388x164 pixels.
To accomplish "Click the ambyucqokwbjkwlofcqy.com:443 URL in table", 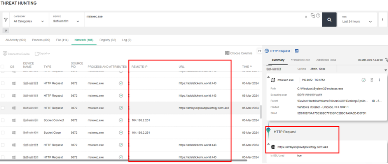I will 204,108.
